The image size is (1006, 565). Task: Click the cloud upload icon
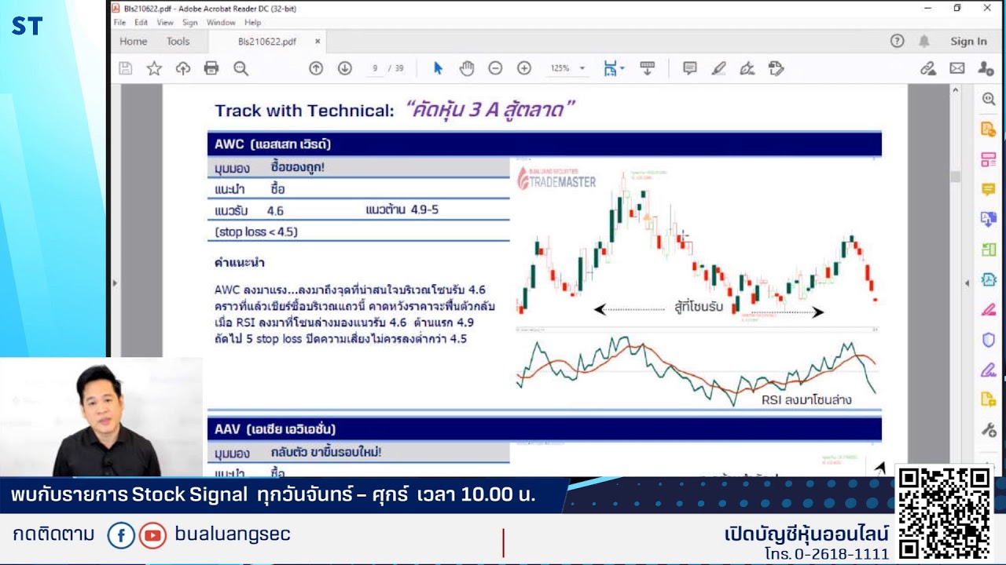click(183, 68)
